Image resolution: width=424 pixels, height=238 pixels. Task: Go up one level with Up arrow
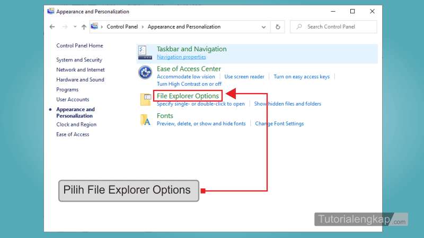point(84,27)
